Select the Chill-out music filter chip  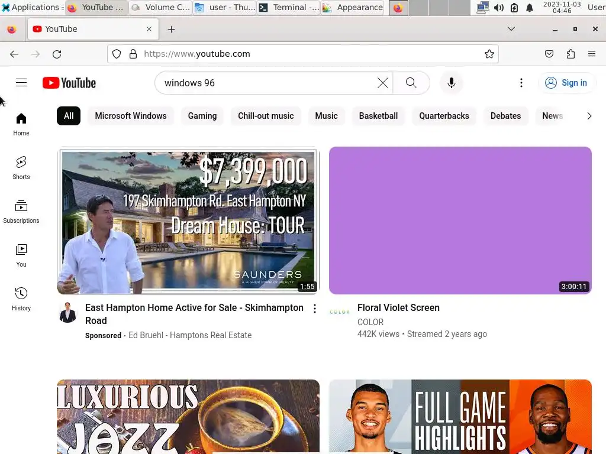(266, 116)
